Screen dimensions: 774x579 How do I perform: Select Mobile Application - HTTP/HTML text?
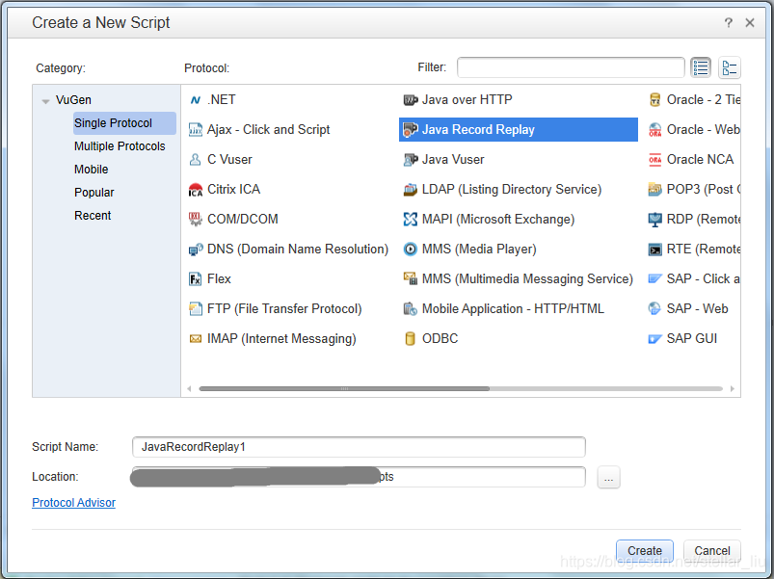pos(513,308)
